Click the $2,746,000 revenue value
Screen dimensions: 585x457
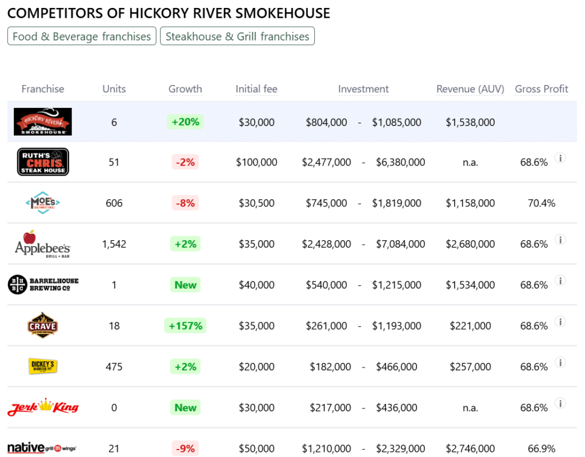pos(470,448)
